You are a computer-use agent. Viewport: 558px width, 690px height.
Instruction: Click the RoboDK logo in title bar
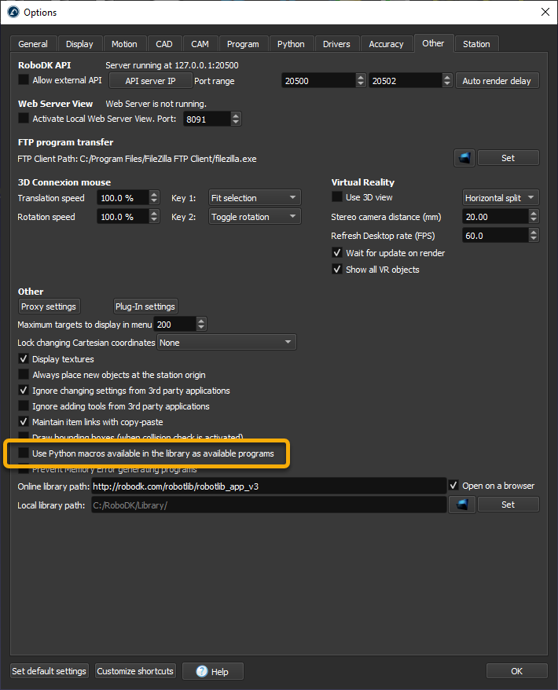tap(12, 12)
